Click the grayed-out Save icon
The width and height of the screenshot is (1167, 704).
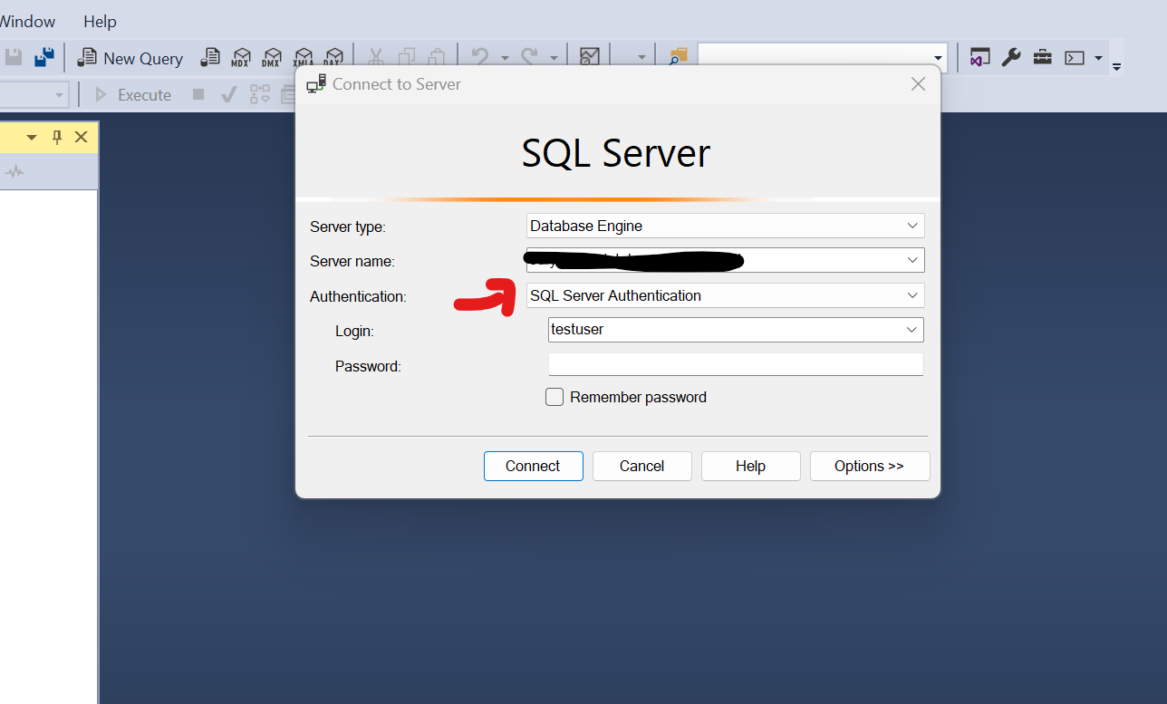(x=14, y=58)
